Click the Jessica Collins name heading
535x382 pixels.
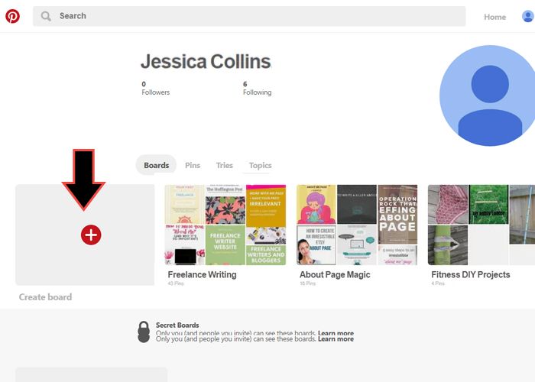tap(206, 62)
